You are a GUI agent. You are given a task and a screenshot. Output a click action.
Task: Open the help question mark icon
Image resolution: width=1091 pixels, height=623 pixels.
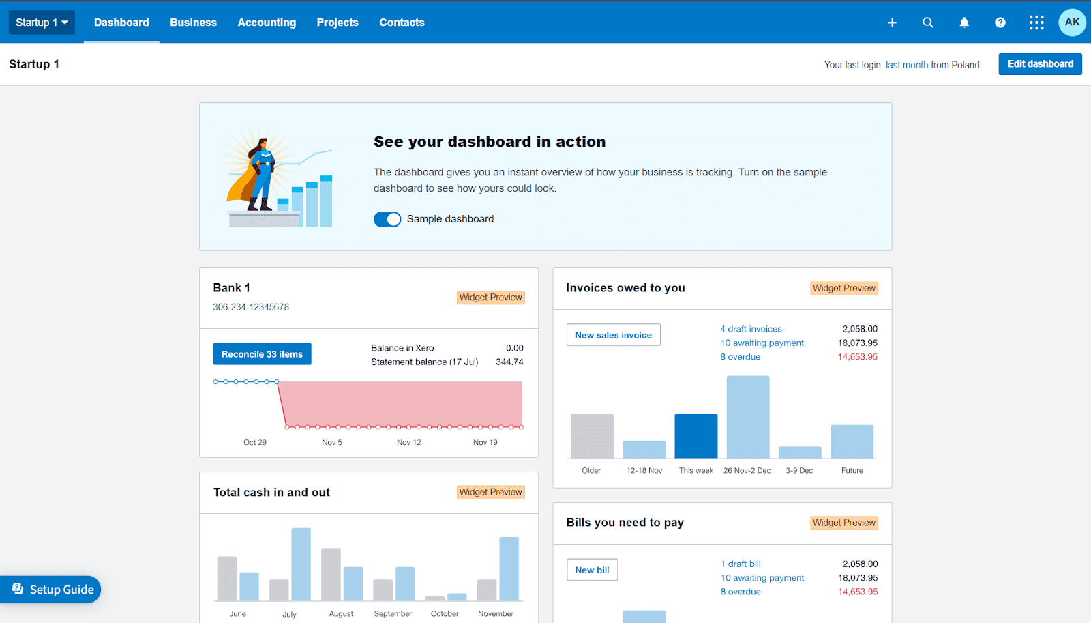pyautogui.click(x=1000, y=23)
